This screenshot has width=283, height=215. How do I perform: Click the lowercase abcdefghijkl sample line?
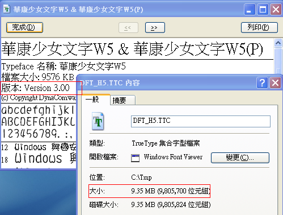click(x=39, y=110)
